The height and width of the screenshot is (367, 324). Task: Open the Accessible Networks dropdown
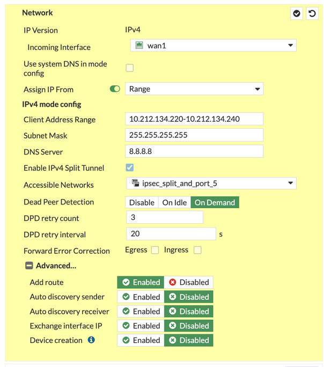tap(211, 183)
